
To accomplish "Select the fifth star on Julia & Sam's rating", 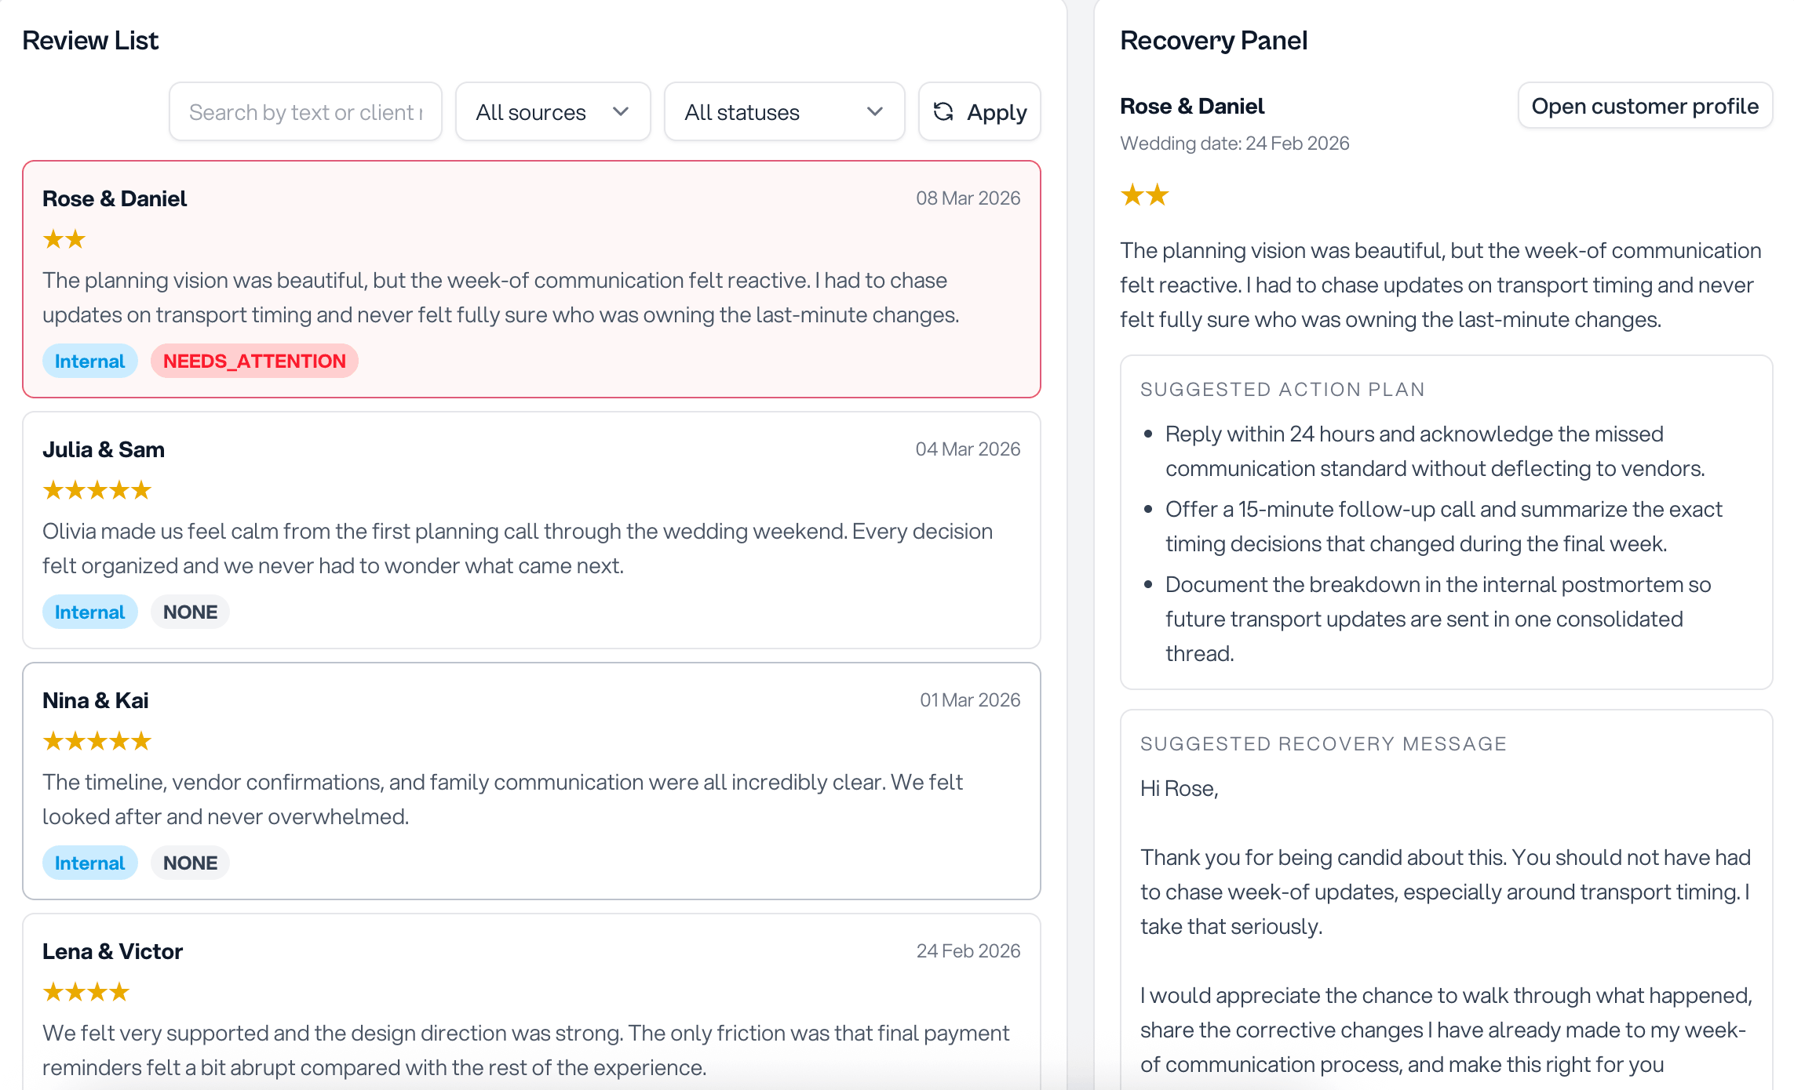I will click(x=141, y=489).
